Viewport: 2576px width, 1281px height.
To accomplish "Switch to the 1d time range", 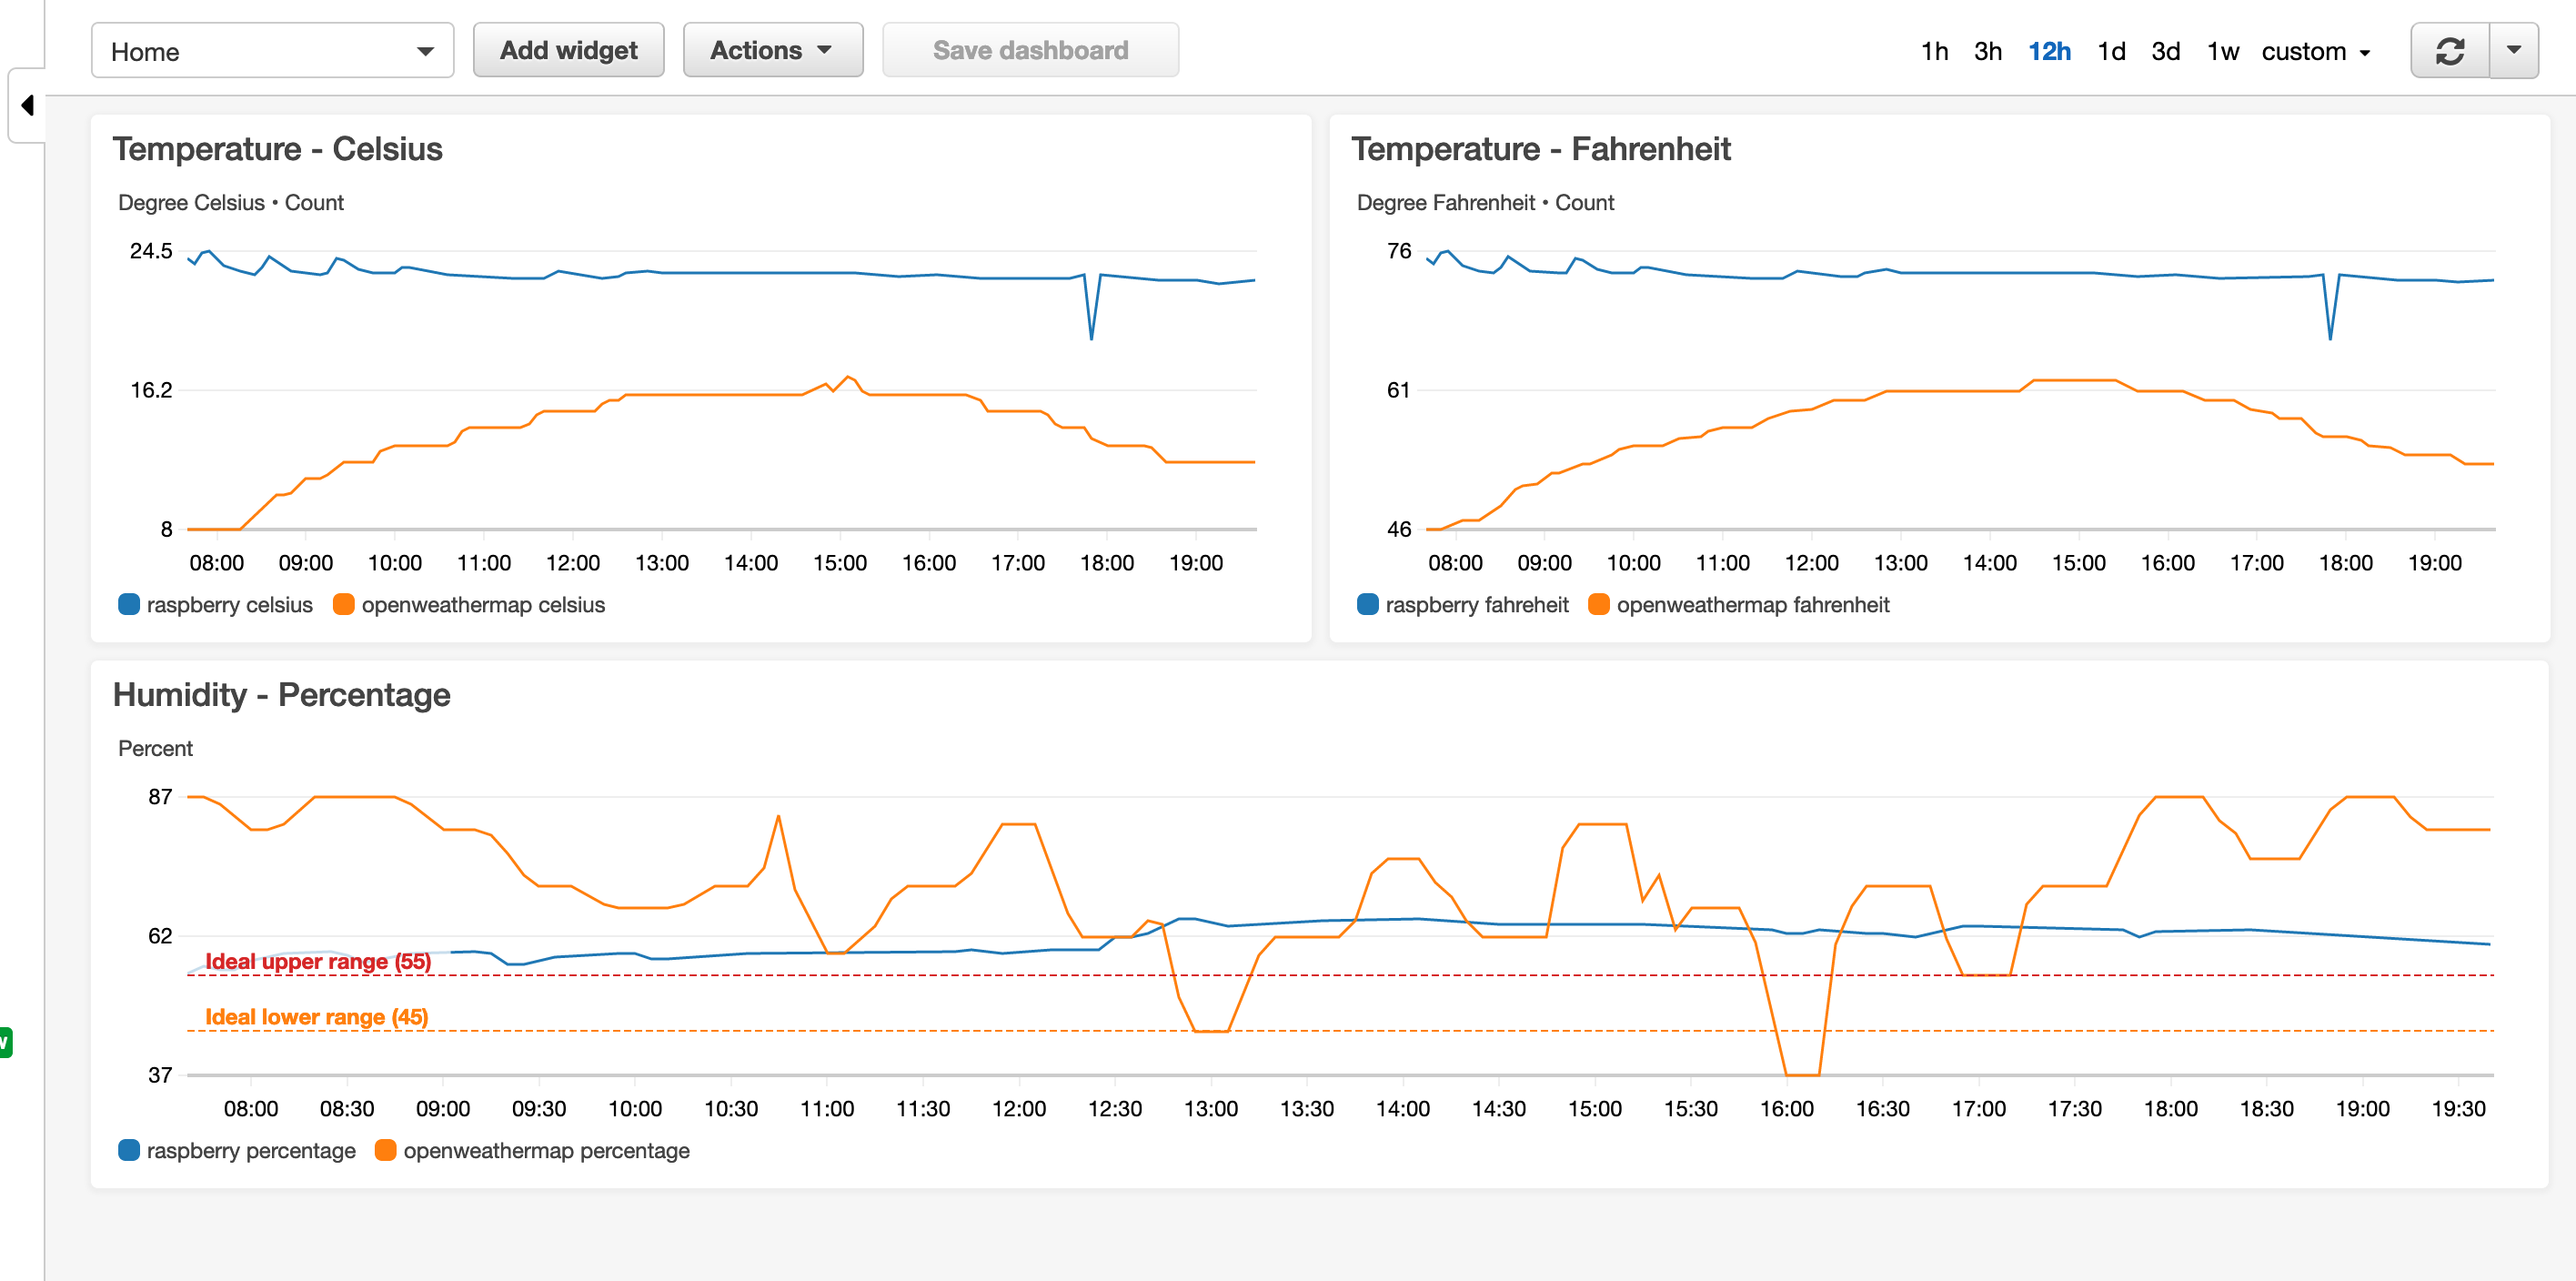I will [2110, 51].
